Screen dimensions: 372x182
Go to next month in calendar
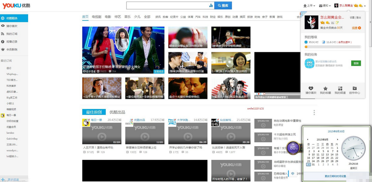tap(337, 140)
